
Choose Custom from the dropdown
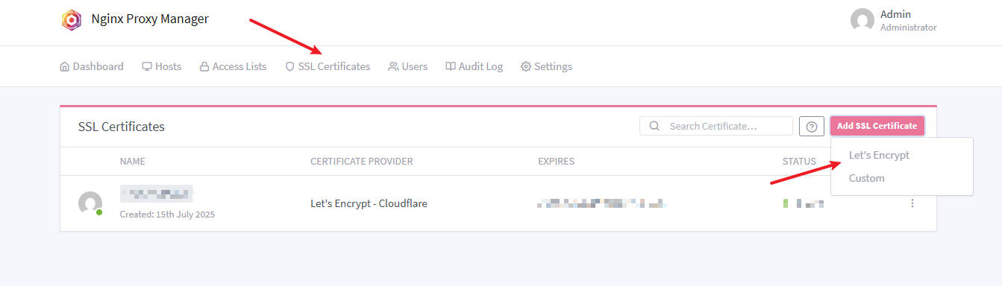pyautogui.click(x=867, y=178)
